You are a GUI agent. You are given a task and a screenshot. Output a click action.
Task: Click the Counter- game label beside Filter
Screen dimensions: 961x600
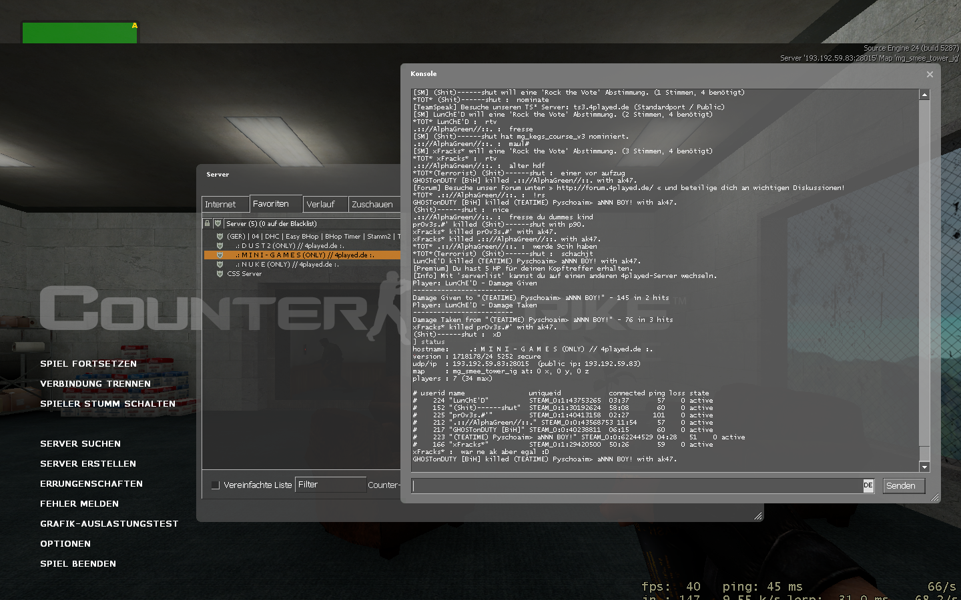coord(384,485)
